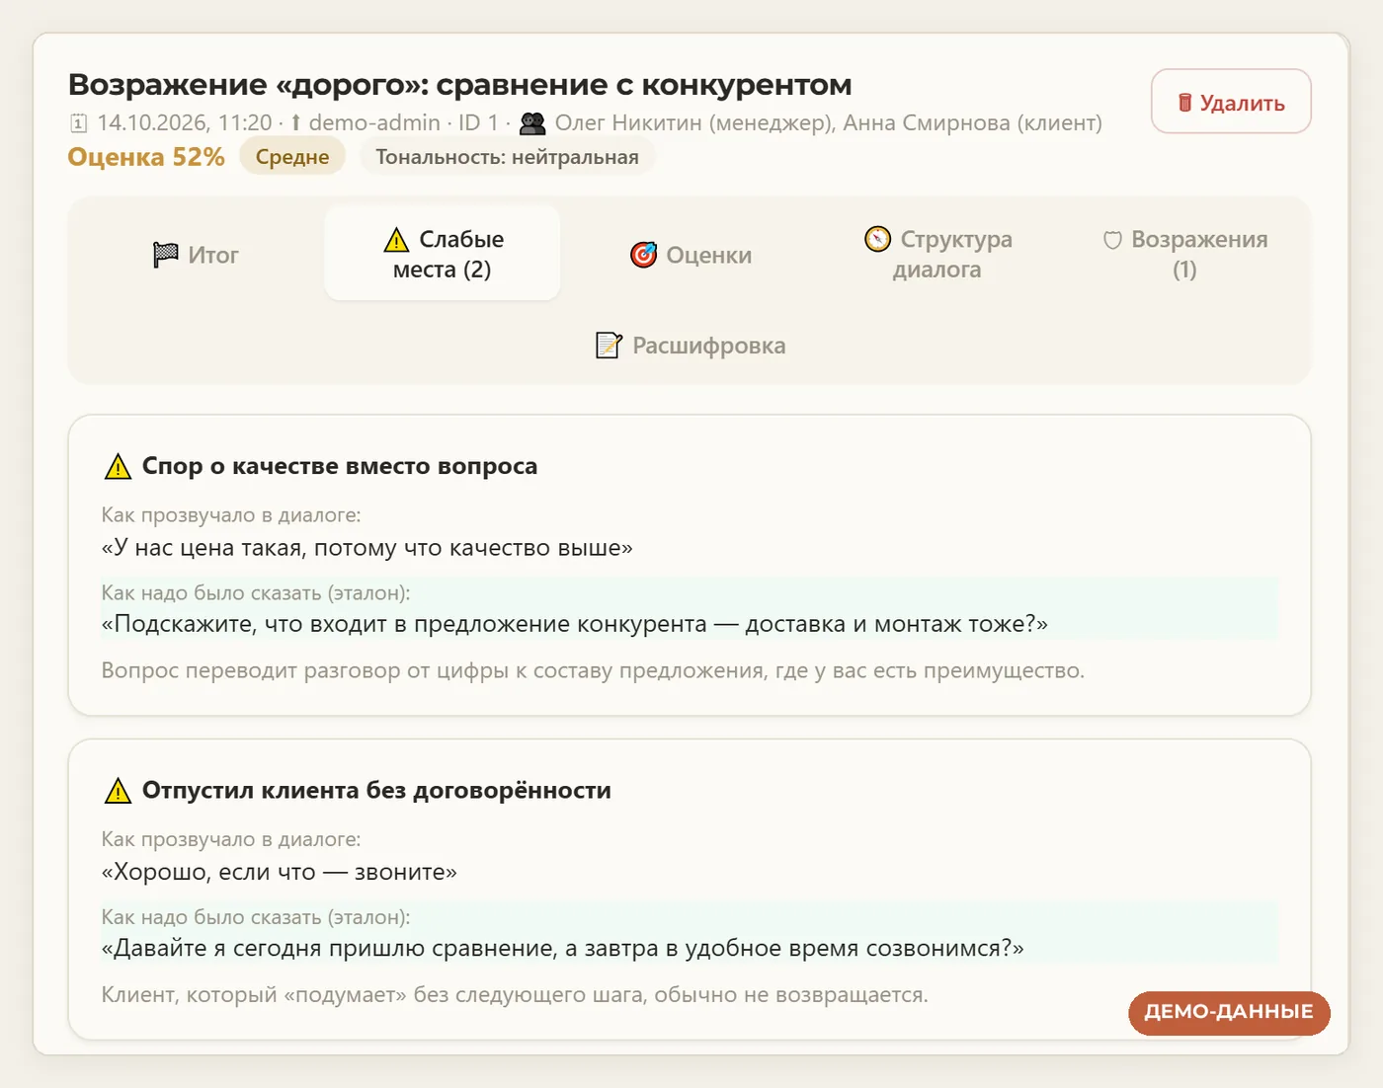Click the Средне rating badge
Screen dimensions: 1383x1088
coord(292,157)
